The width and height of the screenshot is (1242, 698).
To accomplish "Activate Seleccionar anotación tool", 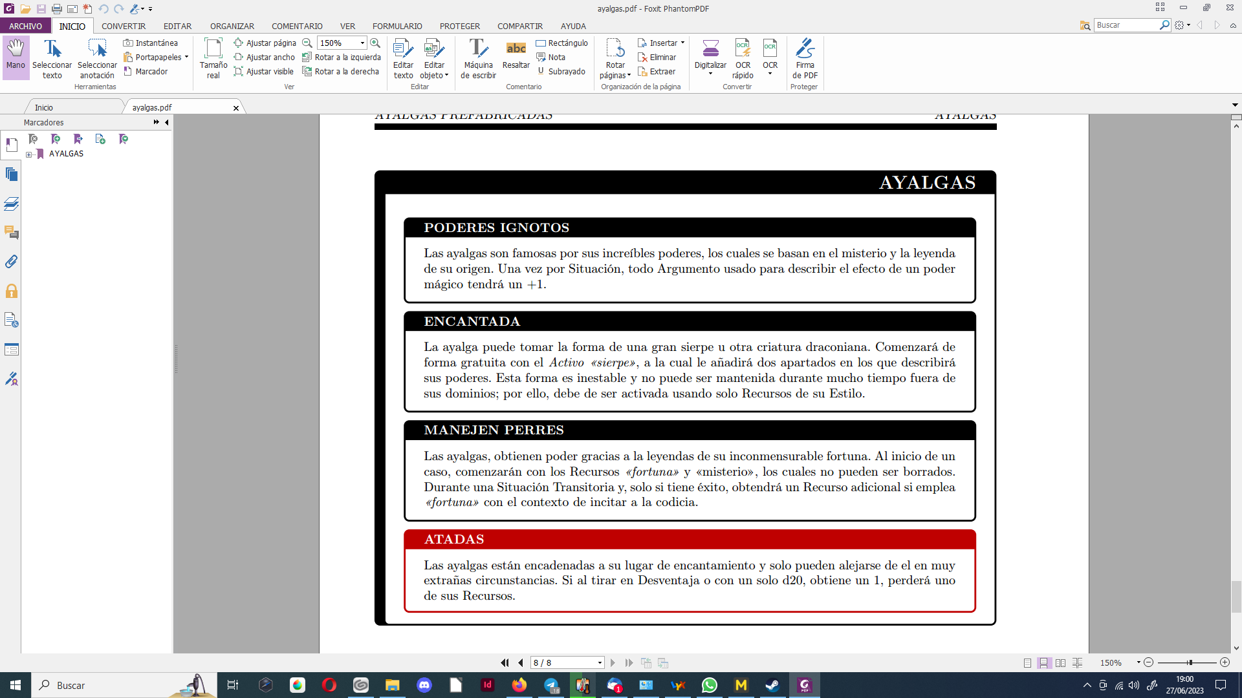I will pyautogui.click(x=97, y=58).
